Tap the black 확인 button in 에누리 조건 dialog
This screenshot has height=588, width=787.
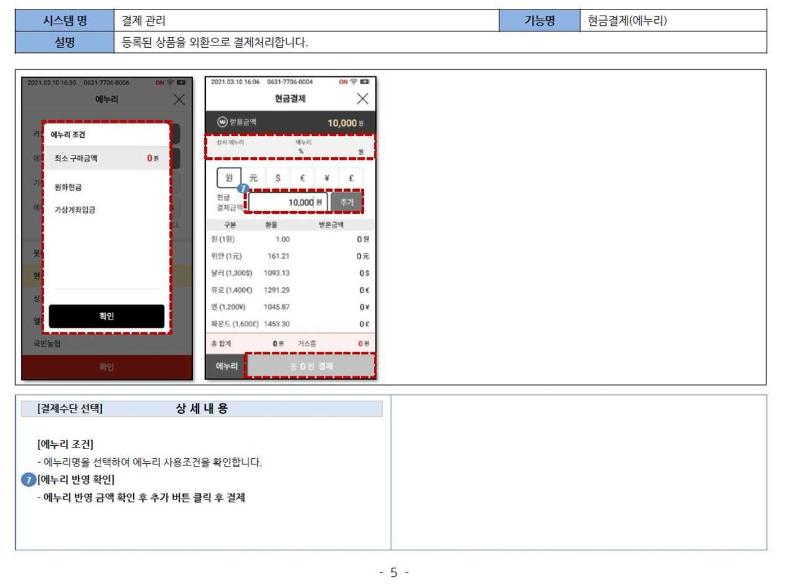pyautogui.click(x=107, y=316)
